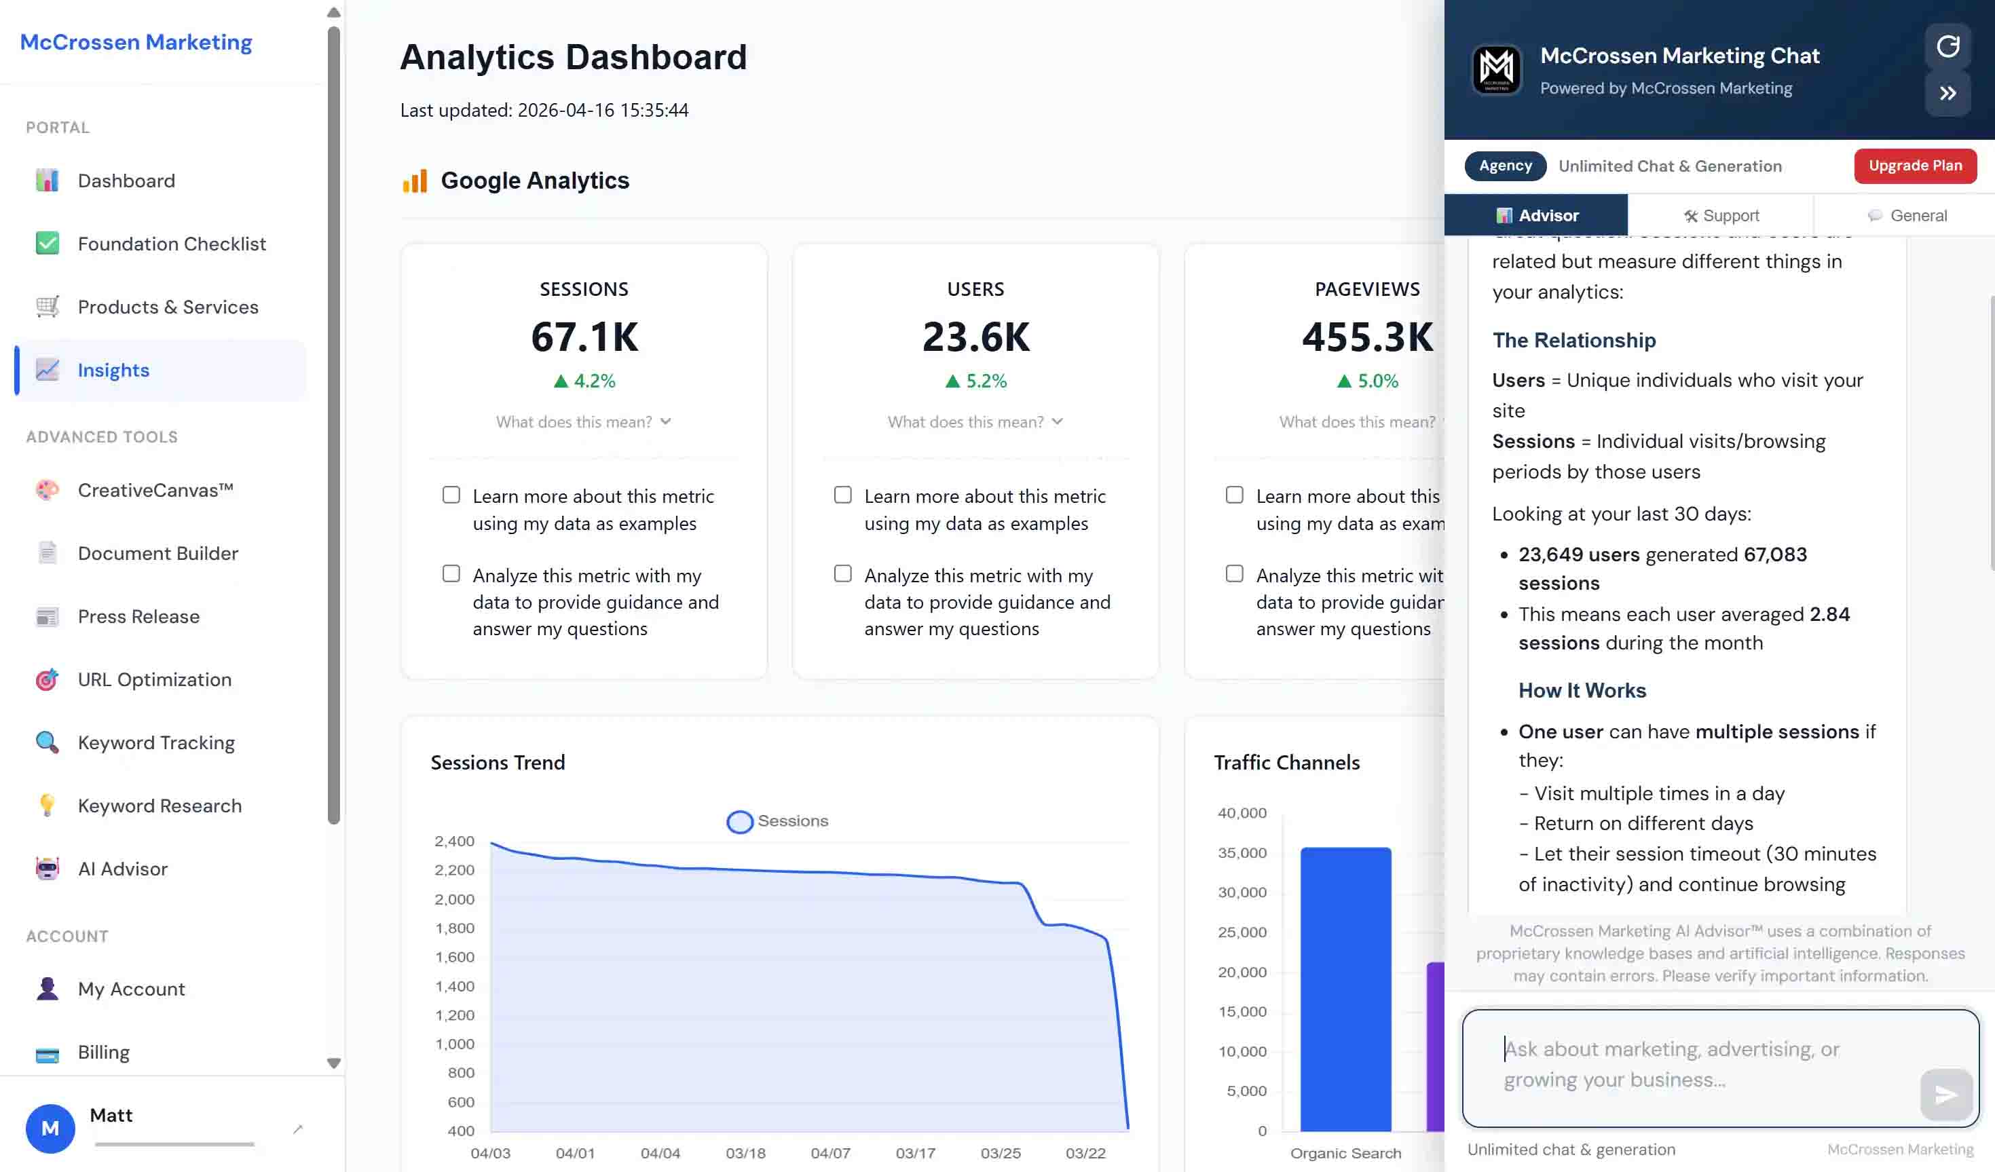Click the refresh chat icon
Viewport: 1995px width, 1172px height.
[x=1947, y=47]
